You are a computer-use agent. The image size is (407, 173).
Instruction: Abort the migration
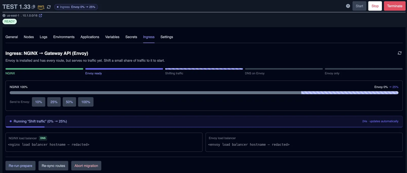(86, 166)
